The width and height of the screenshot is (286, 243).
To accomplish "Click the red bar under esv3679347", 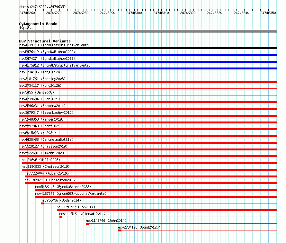I will [148, 116].
